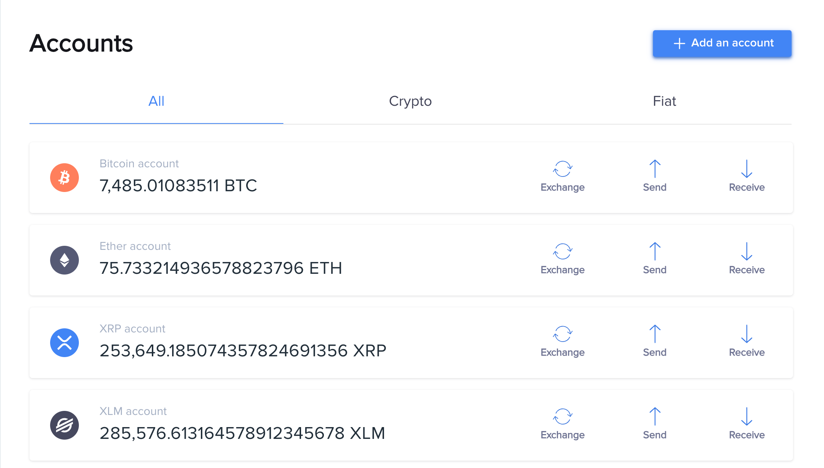Select the All accounts tab

(x=156, y=101)
